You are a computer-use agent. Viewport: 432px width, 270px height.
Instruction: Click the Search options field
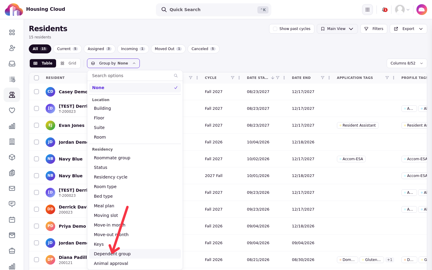point(135,76)
